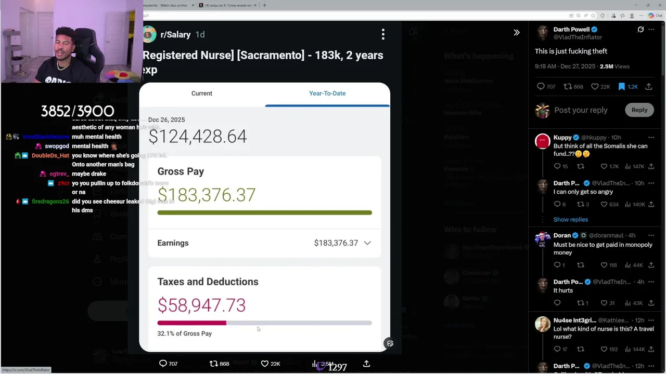Click the Show replies link
Image resolution: width=666 pixels, height=374 pixels.
570,220
